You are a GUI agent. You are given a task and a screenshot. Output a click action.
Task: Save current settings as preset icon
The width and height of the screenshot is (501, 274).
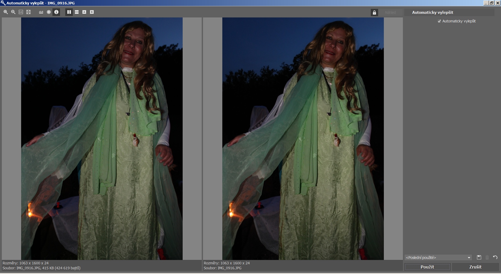pyautogui.click(x=479, y=257)
